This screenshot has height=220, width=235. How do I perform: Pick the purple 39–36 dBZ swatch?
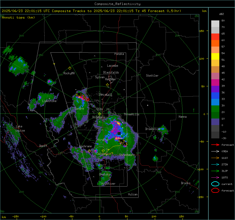215,89
